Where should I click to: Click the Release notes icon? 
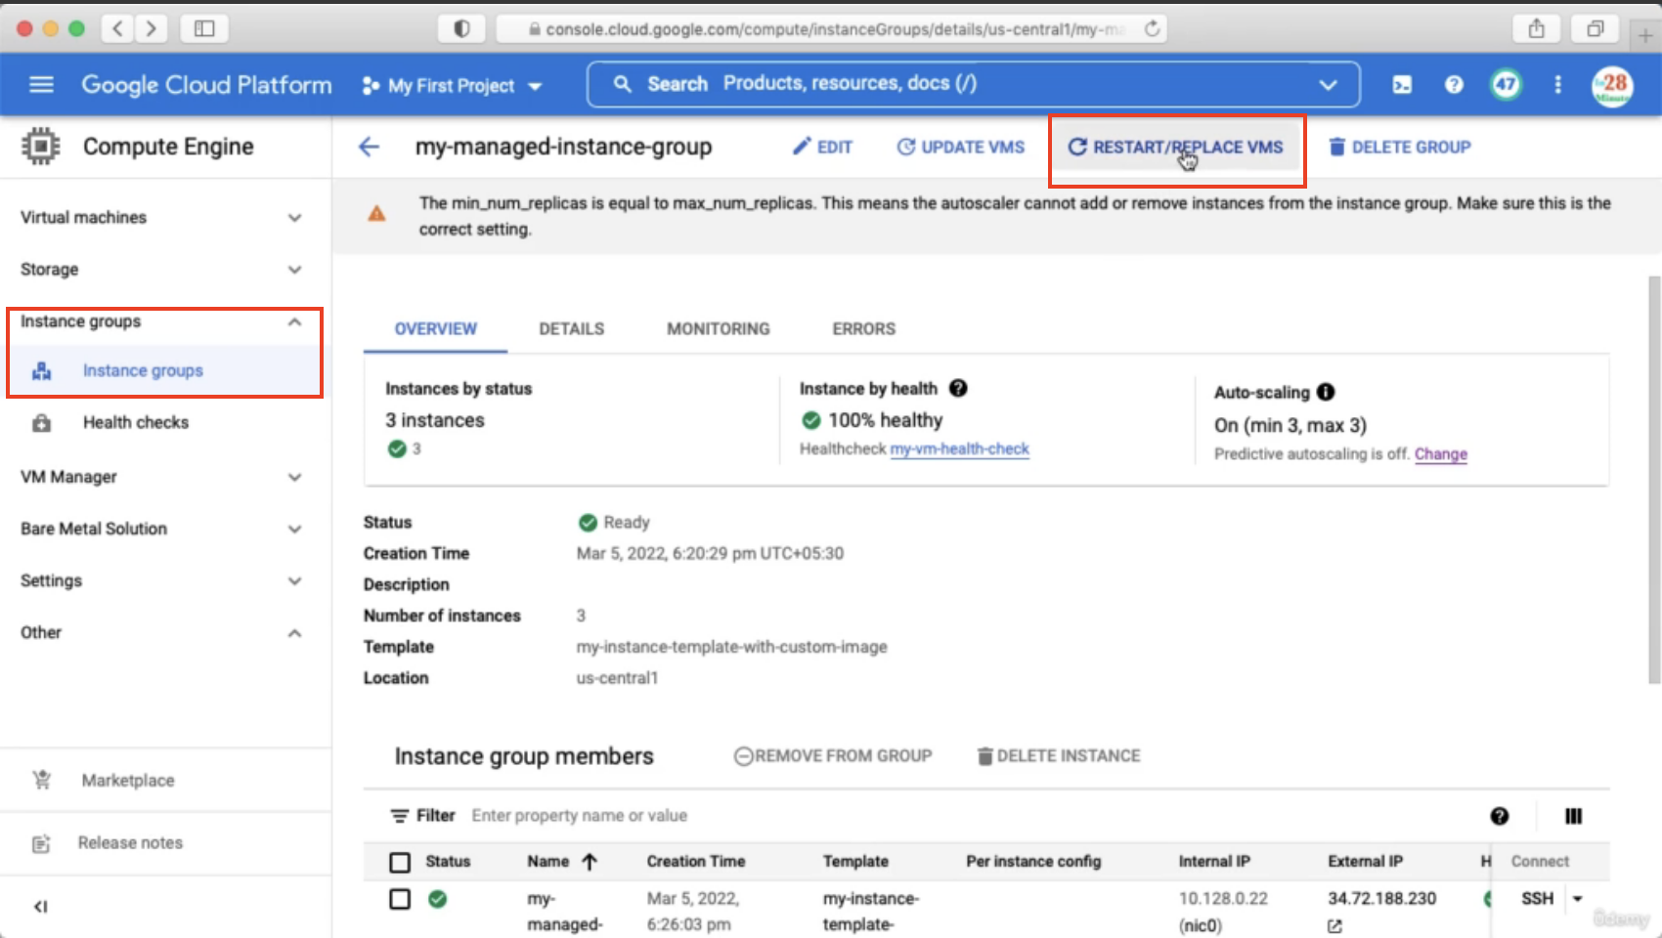click(x=41, y=843)
